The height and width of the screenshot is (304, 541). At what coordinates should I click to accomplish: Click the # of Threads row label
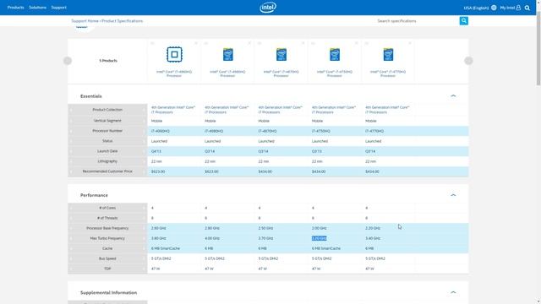(107, 218)
